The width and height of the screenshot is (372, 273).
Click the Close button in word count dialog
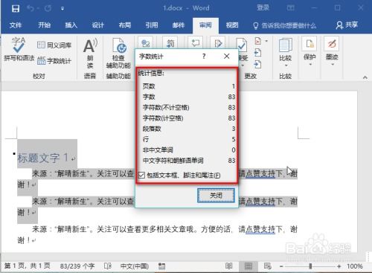pos(216,196)
